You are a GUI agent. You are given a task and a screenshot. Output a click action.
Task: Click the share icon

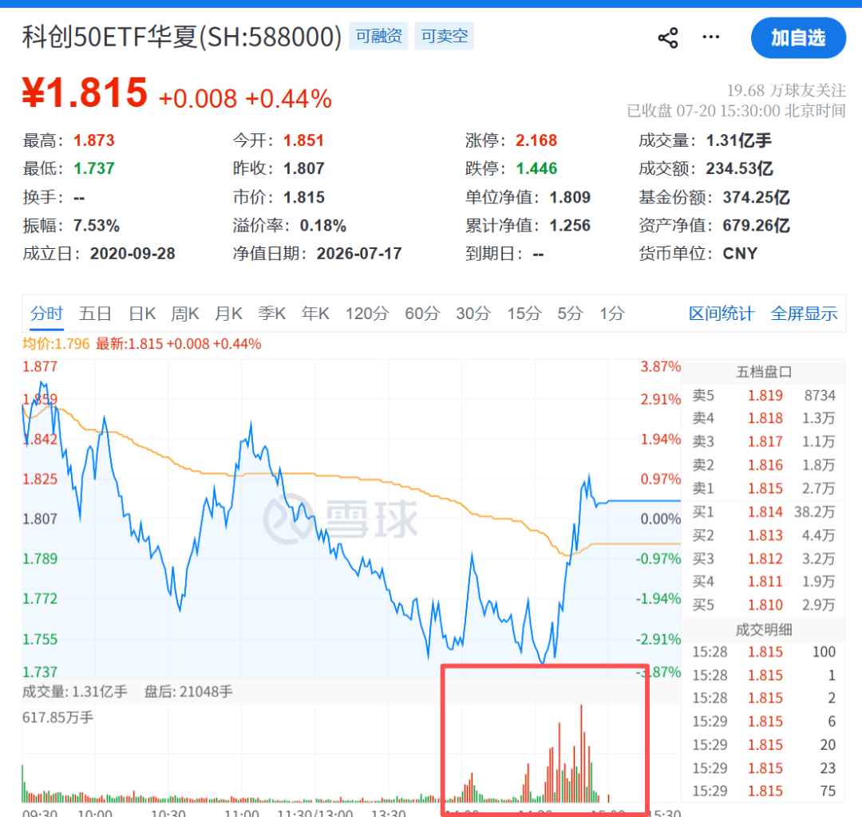[668, 38]
